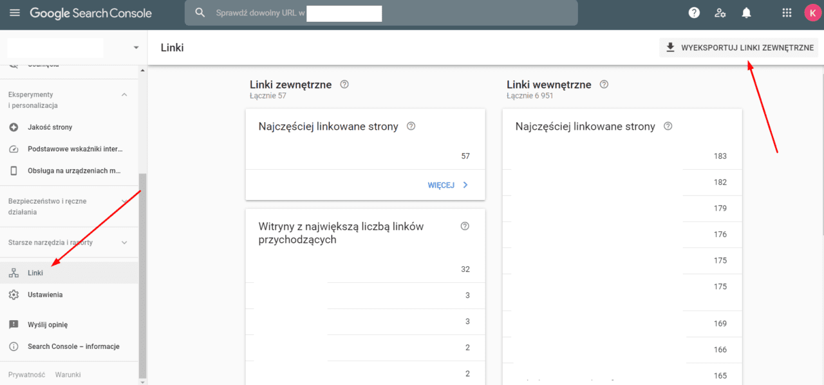This screenshot has height=385, width=824.
Task: Open the Linki section icon in sidebar
Action: (x=13, y=273)
